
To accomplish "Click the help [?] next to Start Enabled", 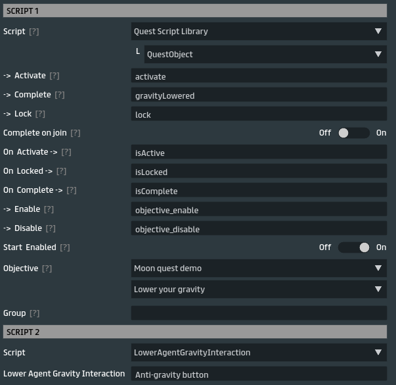I will pos(65,247).
